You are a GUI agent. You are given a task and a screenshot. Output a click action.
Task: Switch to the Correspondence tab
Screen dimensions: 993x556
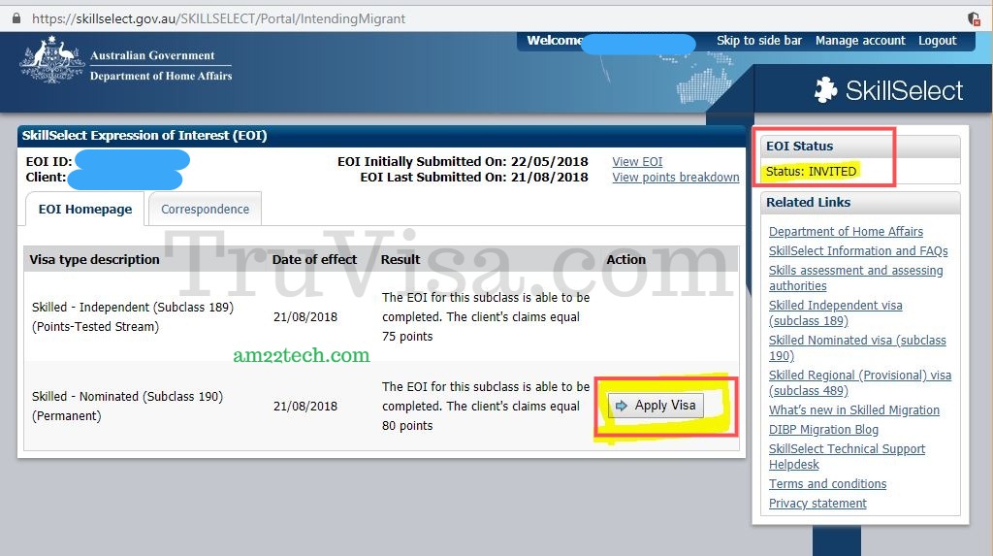tap(205, 210)
